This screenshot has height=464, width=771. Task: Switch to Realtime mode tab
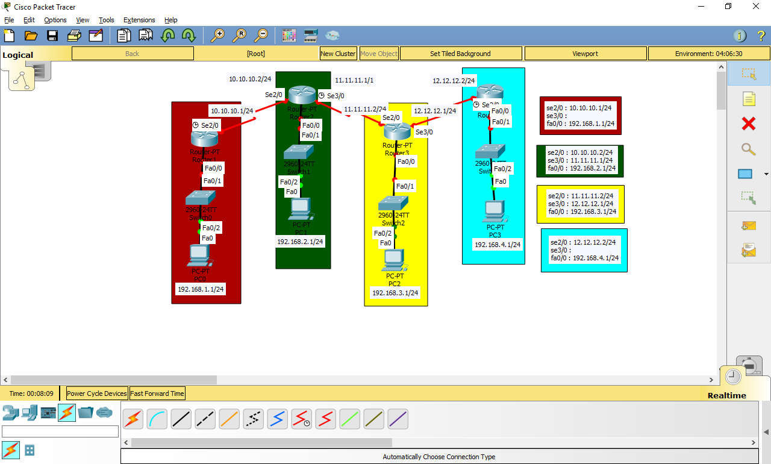pyautogui.click(x=726, y=395)
